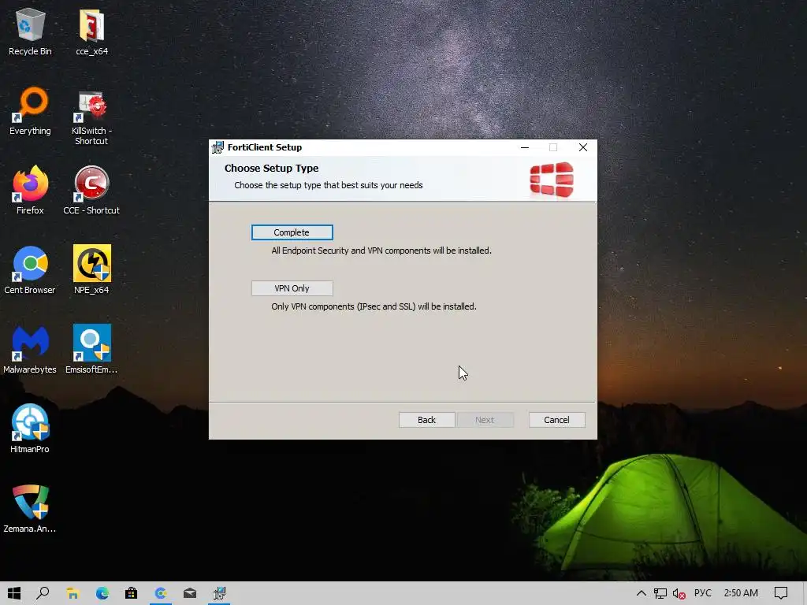
Task: Open taskbar search magnifier
Action: 43,593
